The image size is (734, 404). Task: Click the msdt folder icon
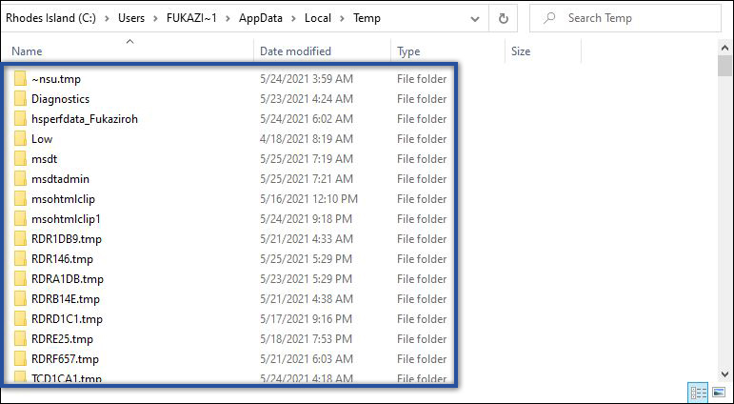[20, 159]
